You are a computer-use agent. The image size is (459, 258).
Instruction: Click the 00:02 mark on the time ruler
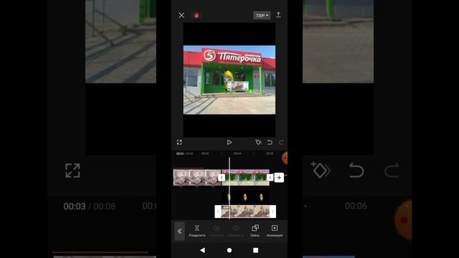tap(205, 153)
